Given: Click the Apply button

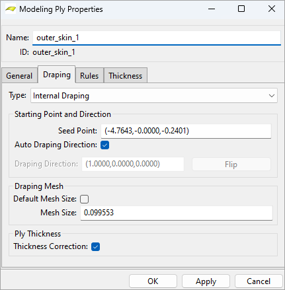Looking at the screenshot, I should tap(206, 281).
